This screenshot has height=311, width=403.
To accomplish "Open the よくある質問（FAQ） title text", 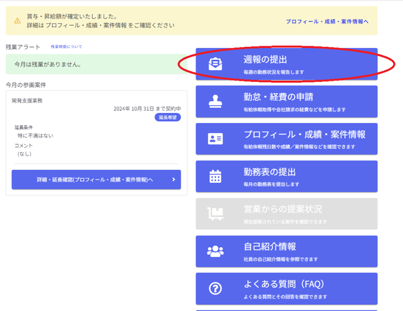I will [x=284, y=284].
